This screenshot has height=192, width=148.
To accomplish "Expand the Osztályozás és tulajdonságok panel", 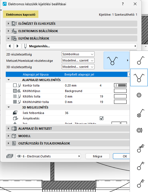I will (8, 143).
